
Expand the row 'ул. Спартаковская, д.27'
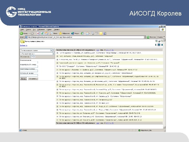point(57,77)
